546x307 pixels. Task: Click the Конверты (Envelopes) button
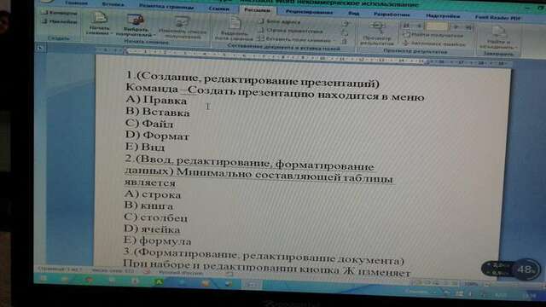[60, 13]
